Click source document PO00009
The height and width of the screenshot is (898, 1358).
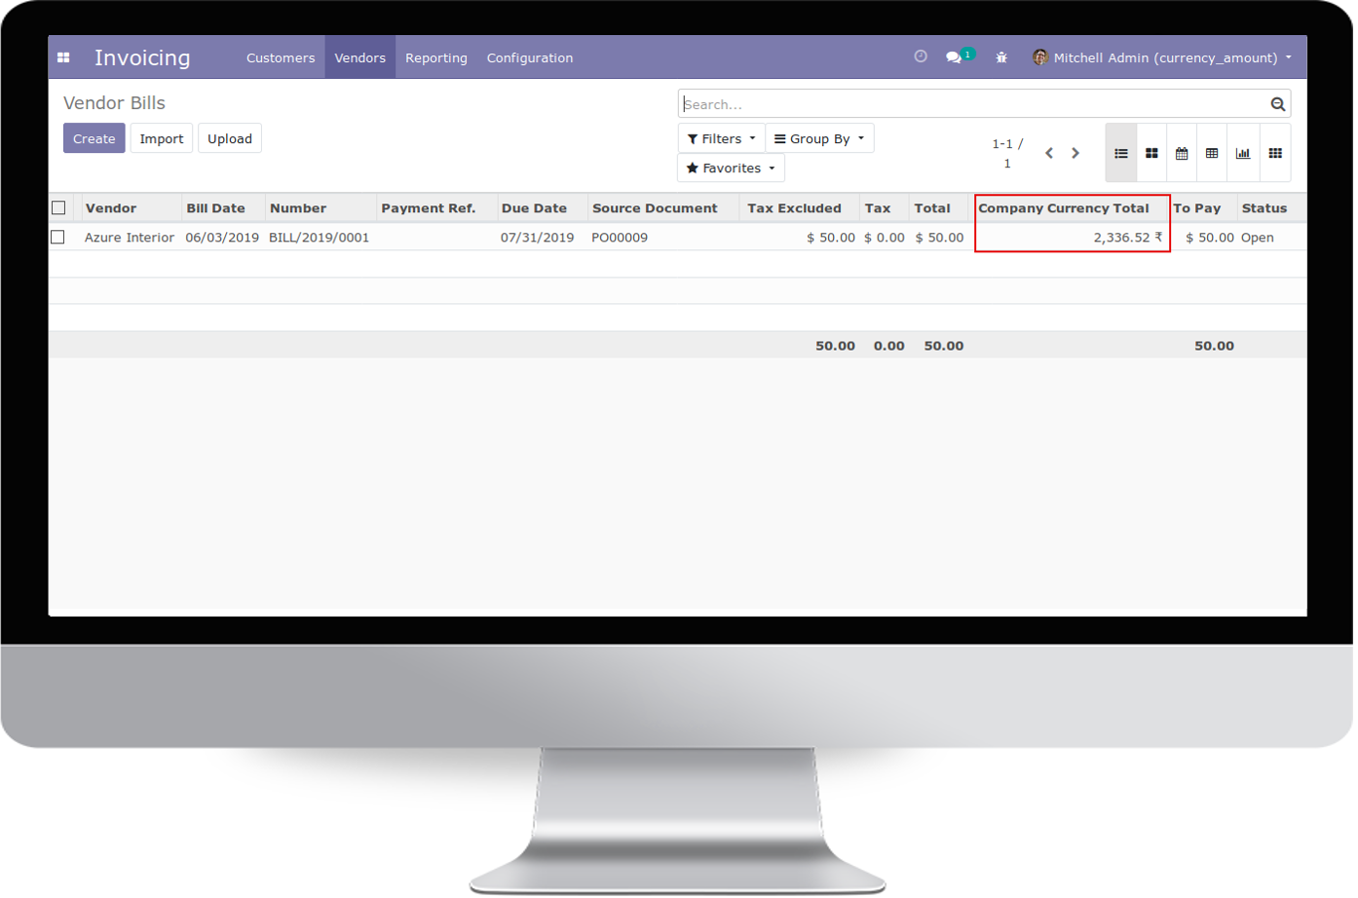(622, 238)
